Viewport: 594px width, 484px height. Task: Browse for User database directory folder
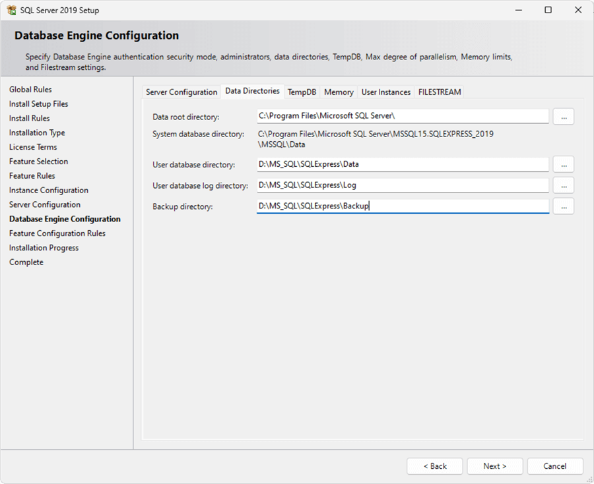[x=564, y=164]
